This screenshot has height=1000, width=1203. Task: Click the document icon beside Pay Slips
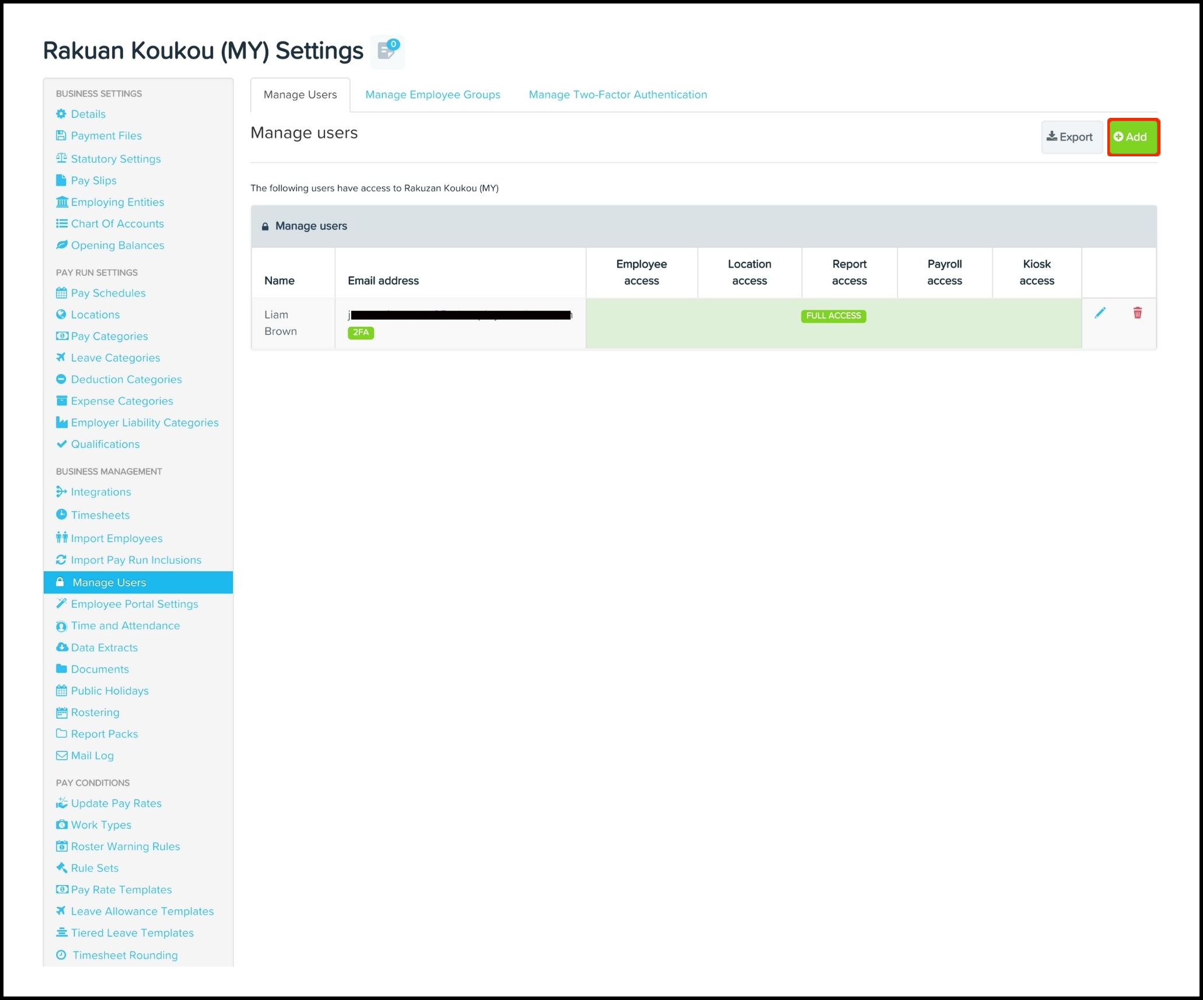[61, 180]
